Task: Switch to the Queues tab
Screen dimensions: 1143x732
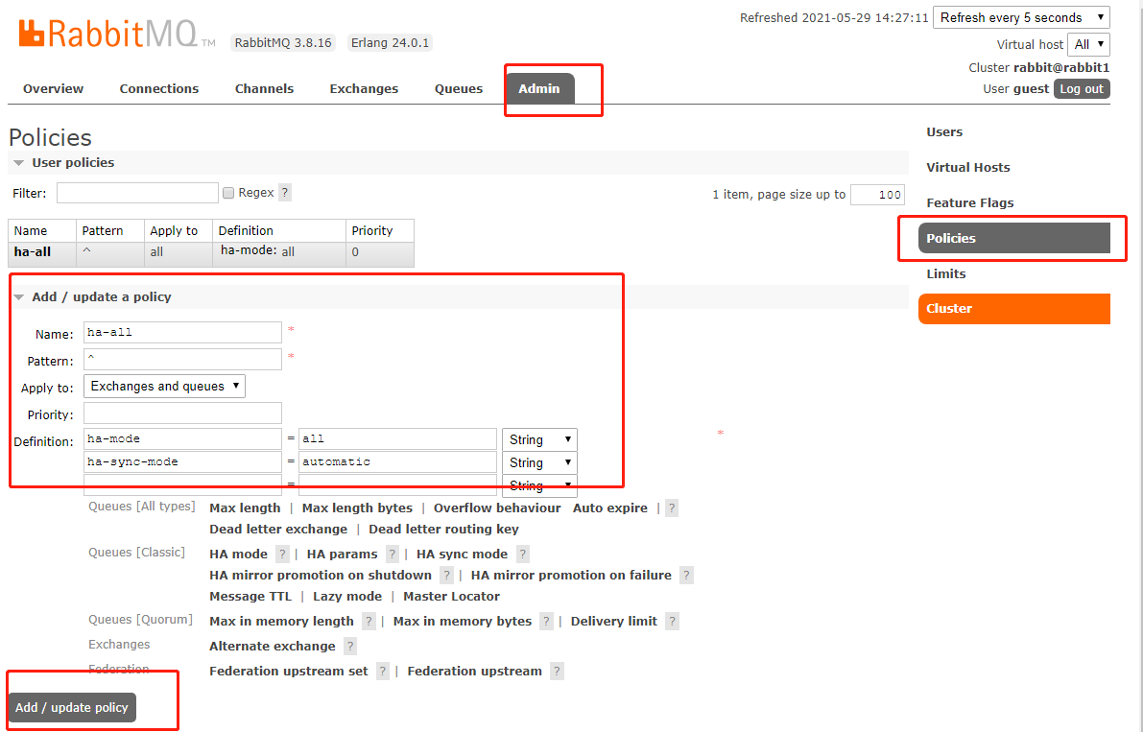Action: pos(458,88)
